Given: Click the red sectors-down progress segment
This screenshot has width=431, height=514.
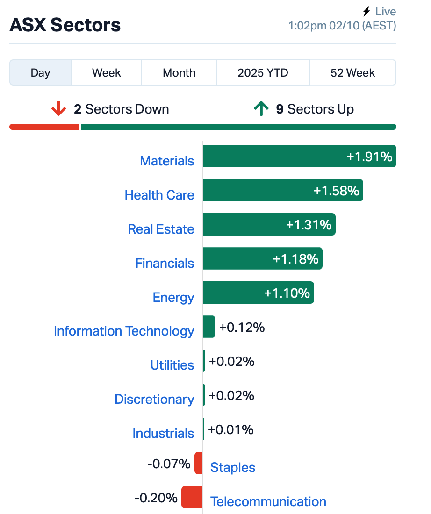Looking at the screenshot, I should [44, 127].
